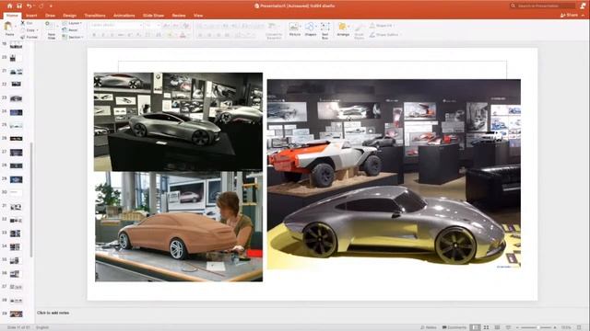The width and height of the screenshot is (590, 331).
Task: Open the Draw ribbon tab
Action: pos(50,16)
